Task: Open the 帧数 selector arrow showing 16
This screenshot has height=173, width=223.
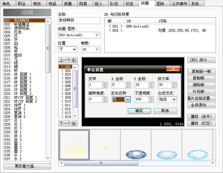Action: (x=97, y=49)
